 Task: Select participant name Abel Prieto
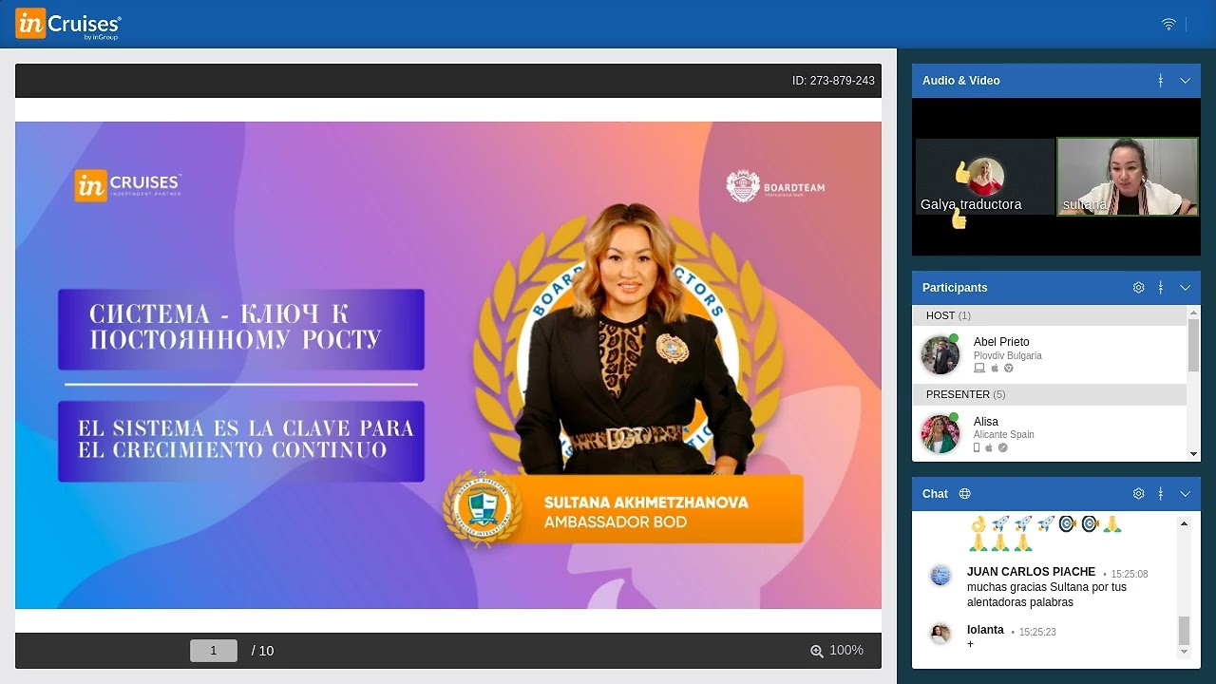point(1001,342)
